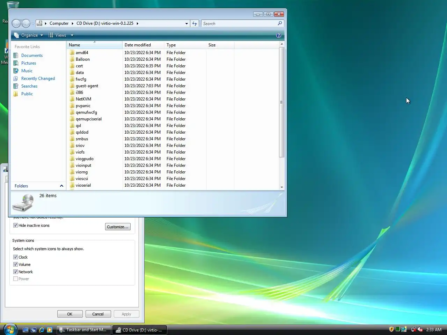447x335 pixels.
Task: Click Windows Security shield tray icon
Action: pos(391,329)
